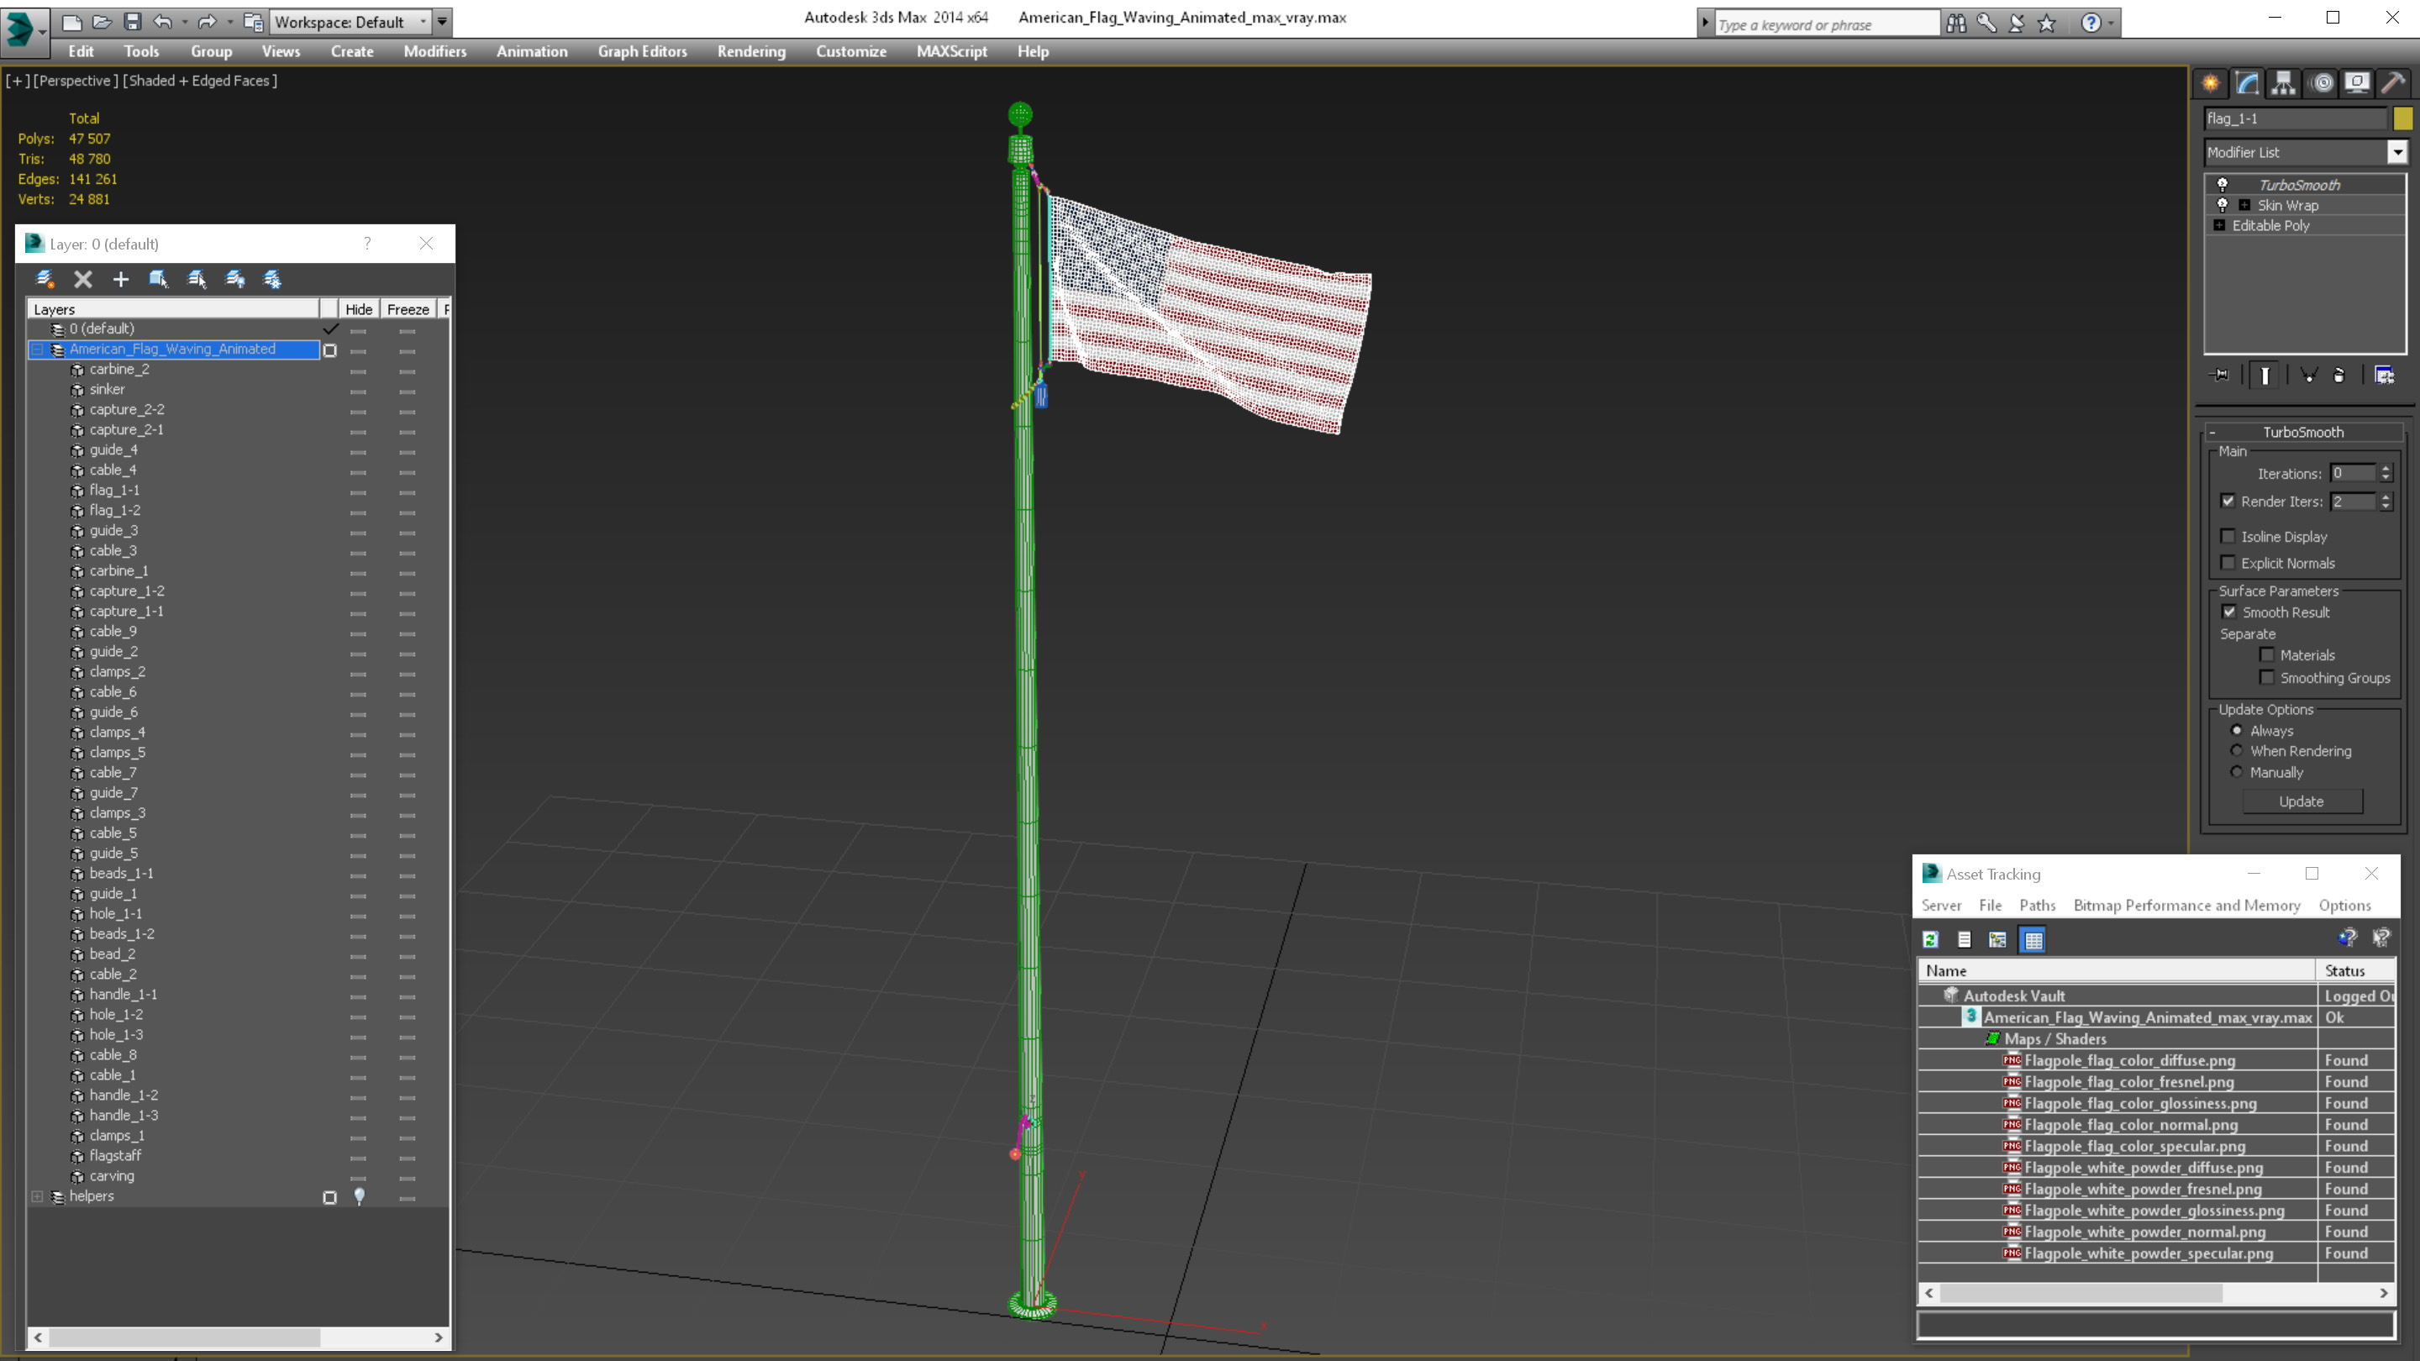Enable the Explicit Normals checkbox
The width and height of the screenshot is (2420, 1361).
click(x=2228, y=563)
